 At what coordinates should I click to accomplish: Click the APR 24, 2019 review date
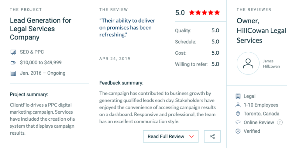(x=115, y=59)
